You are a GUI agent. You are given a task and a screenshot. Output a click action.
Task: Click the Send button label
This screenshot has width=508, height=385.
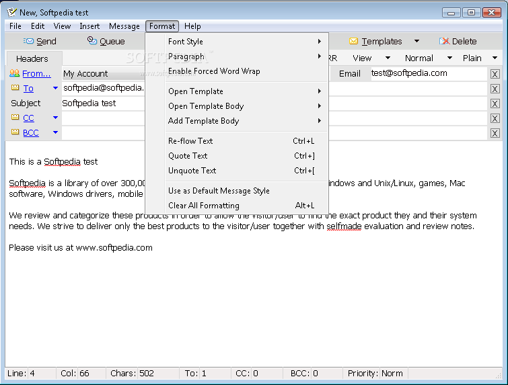point(46,42)
